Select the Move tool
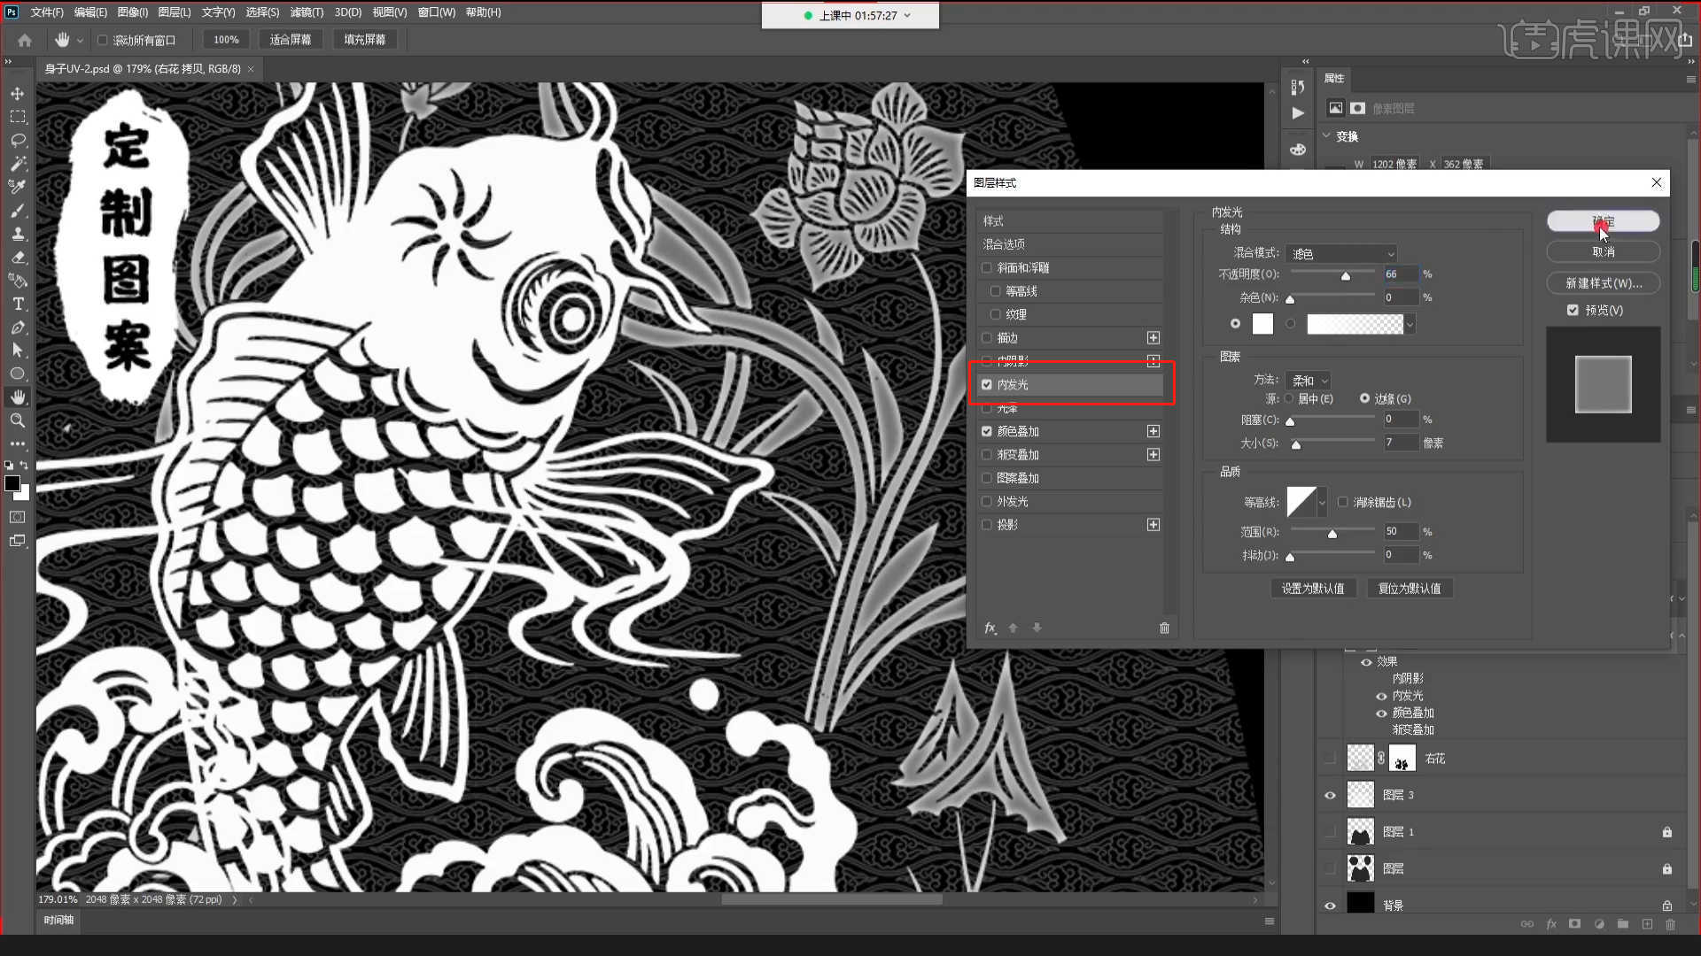The width and height of the screenshot is (1701, 956). [x=18, y=94]
